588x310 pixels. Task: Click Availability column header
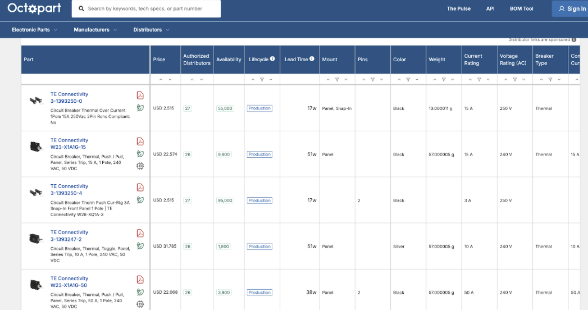[229, 59]
